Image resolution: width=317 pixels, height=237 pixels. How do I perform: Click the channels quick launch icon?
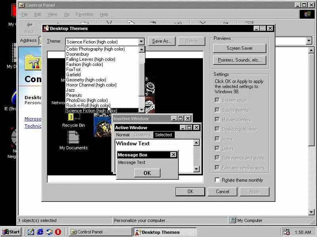coord(49,232)
